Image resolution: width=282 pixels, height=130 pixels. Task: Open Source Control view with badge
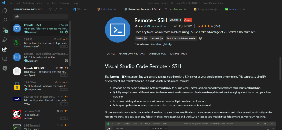point(5,30)
